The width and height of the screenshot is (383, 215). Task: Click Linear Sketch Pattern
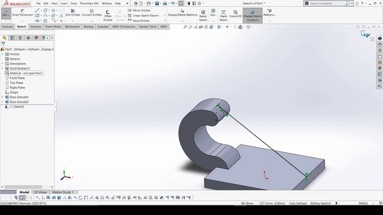(144, 16)
